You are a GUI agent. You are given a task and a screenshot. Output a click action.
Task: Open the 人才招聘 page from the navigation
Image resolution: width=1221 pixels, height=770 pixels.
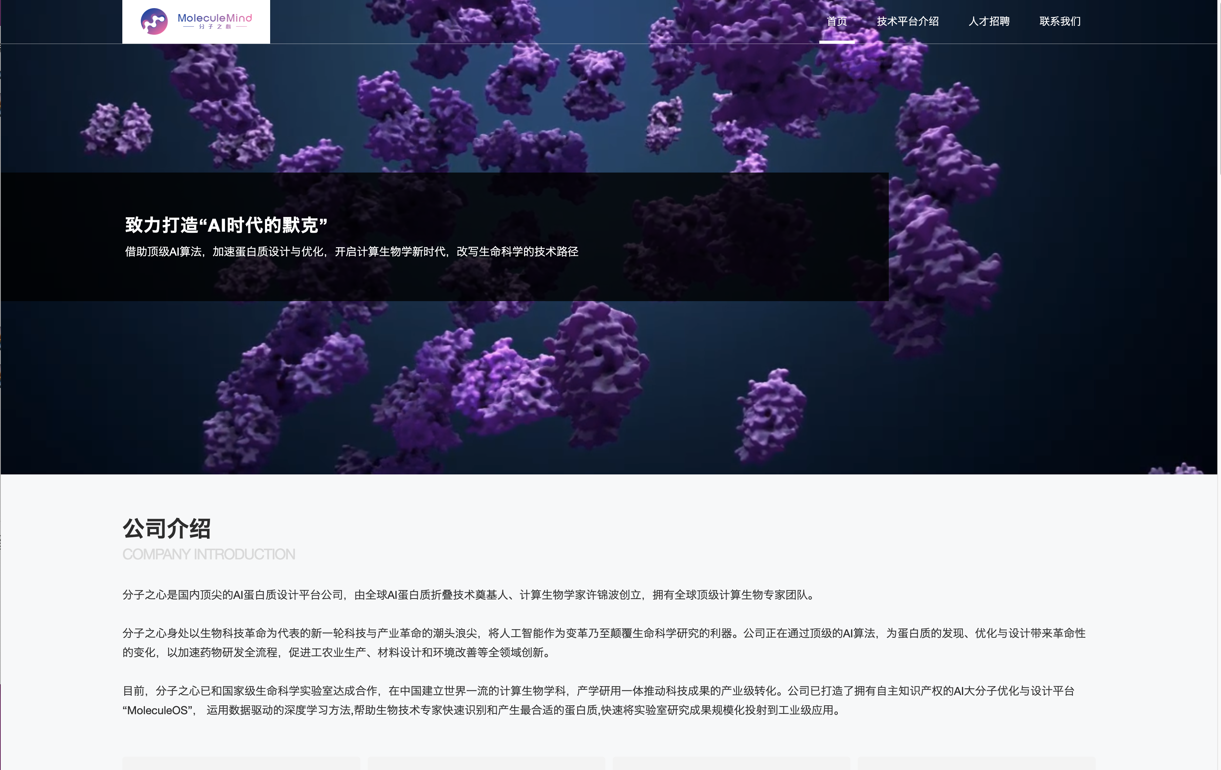[x=989, y=21]
